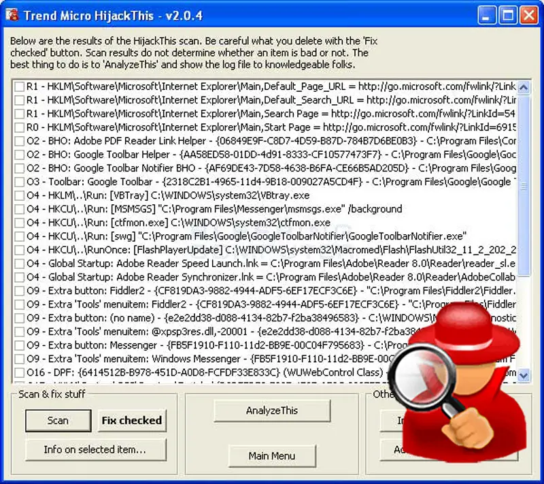This screenshot has height=484, width=544.
Task: Check the Google Toolbar Helper BHO checkbox
Action: coord(20,155)
